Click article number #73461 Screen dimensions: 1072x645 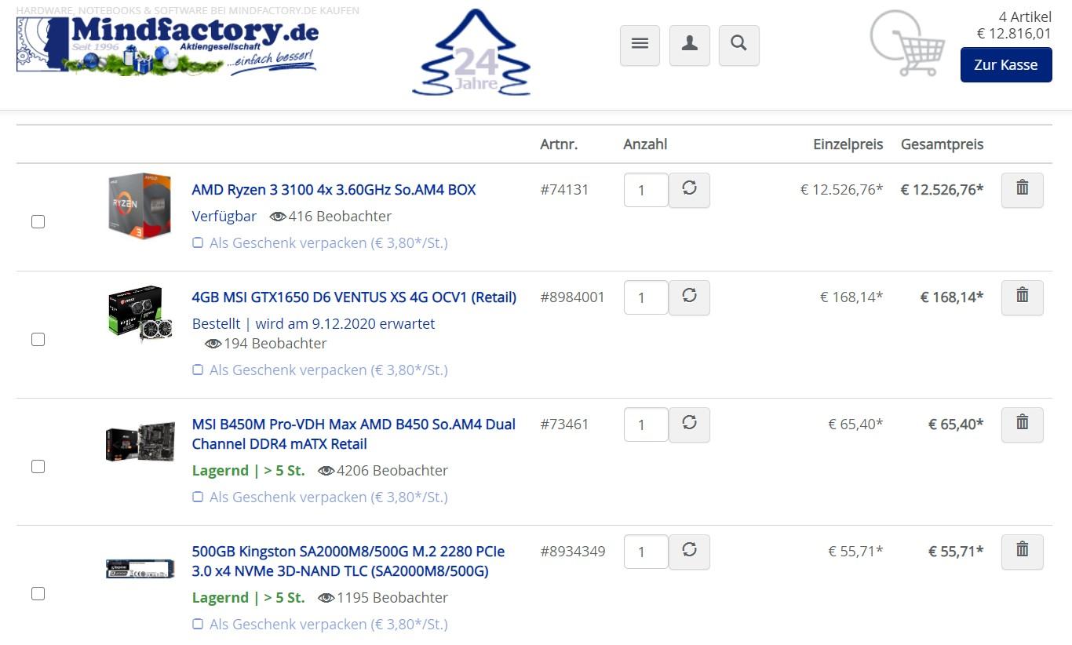564,425
